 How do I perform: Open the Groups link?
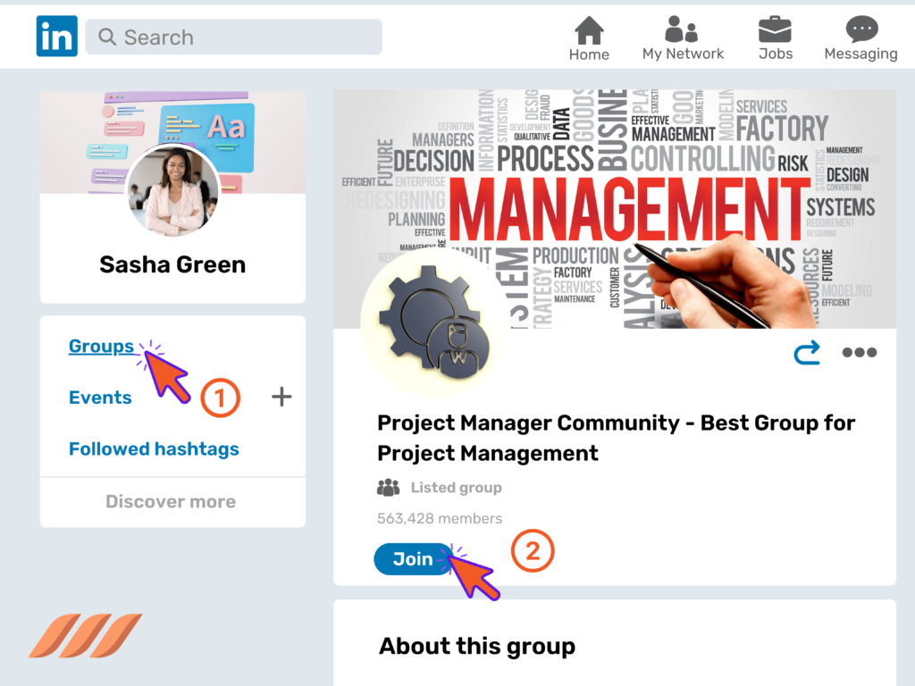(101, 347)
